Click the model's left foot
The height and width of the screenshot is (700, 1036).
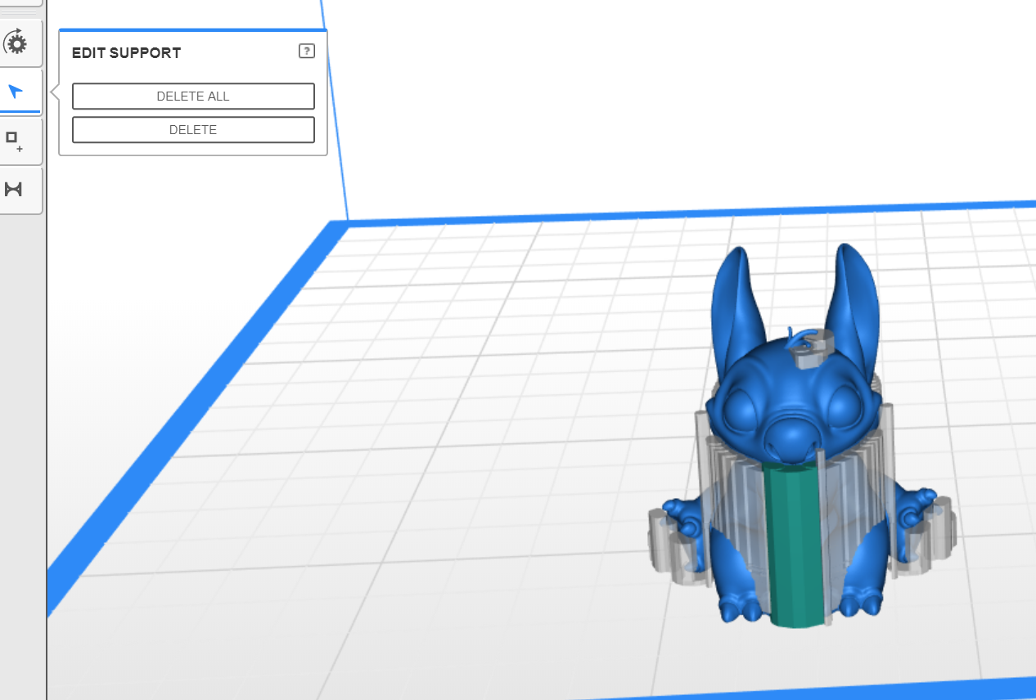coord(739,607)
